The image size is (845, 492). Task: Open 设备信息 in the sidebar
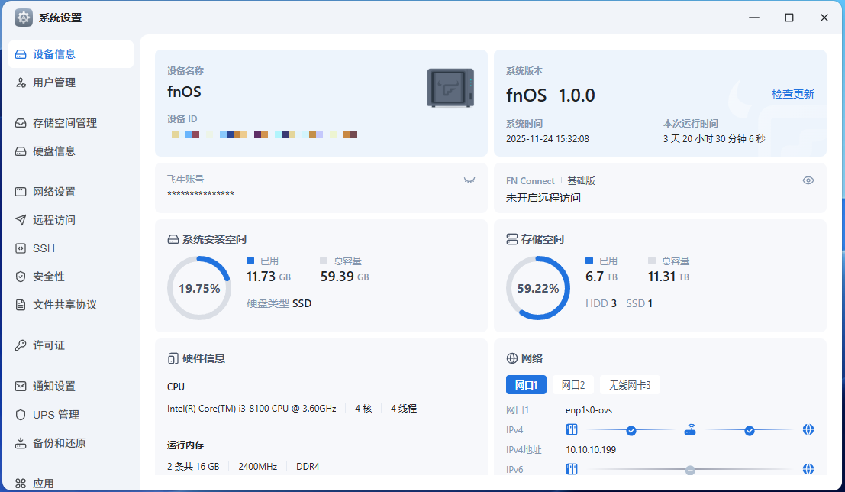[x=70, y=54]
